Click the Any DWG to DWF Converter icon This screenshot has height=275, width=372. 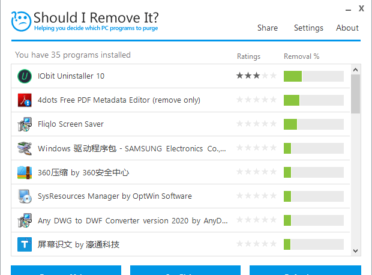click(x=25, y=220)
